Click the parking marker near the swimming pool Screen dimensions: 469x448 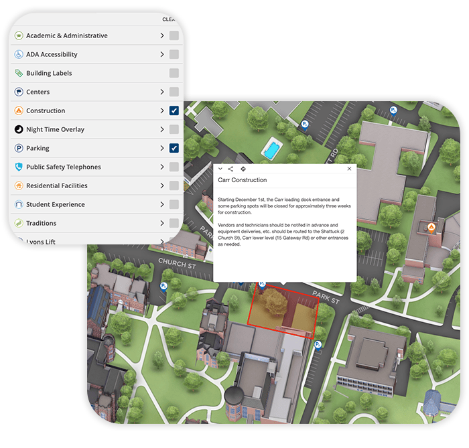[304, 124]
